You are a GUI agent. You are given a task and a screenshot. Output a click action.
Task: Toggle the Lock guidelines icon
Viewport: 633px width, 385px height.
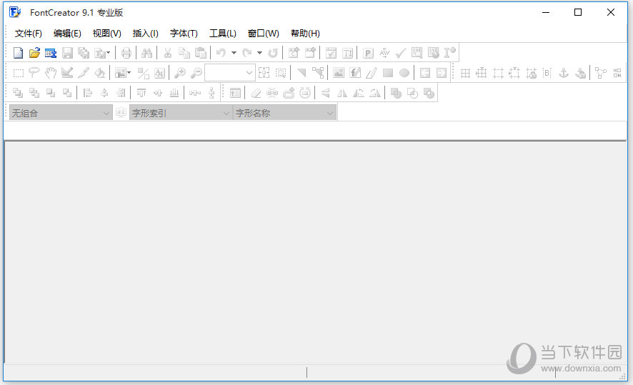pyautogui.click(x=532, y=73)
